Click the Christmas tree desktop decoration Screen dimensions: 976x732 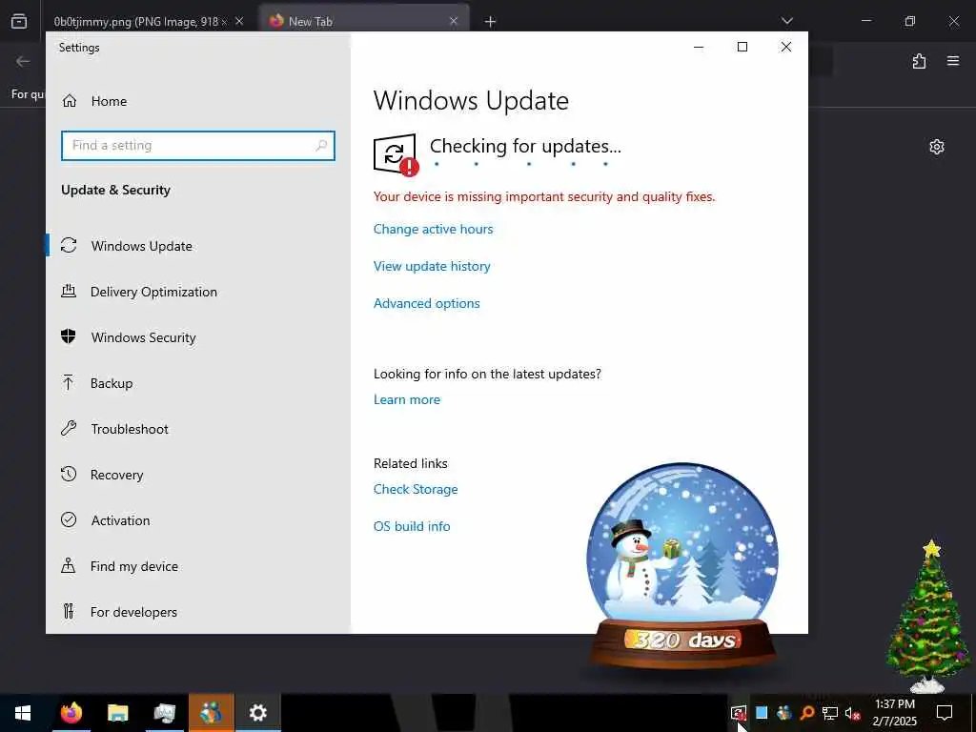click(930, 617)
